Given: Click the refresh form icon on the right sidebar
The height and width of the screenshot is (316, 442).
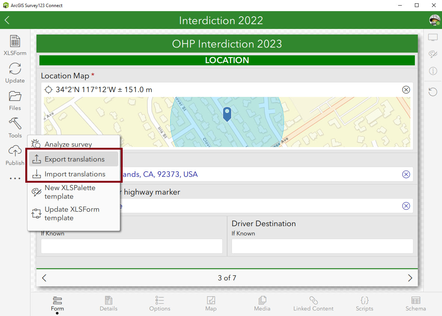Looking at the screenshot, I should pos(433,92).
